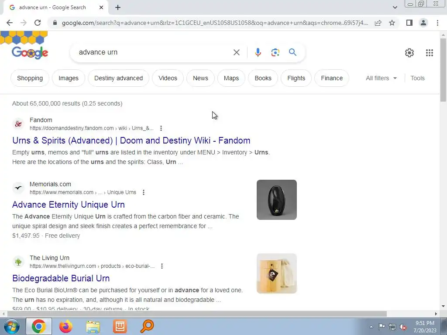Reload the Google search page
This screenshot has height=335, width=447.
tap(38, 23)
